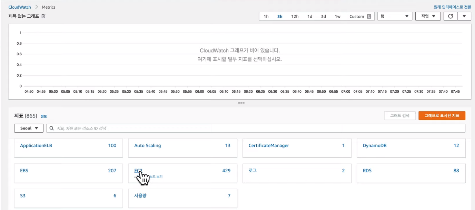Switch to the original interface link
Image resolution: width=475 pixels, height=210 pixels.
coord(452,7)
